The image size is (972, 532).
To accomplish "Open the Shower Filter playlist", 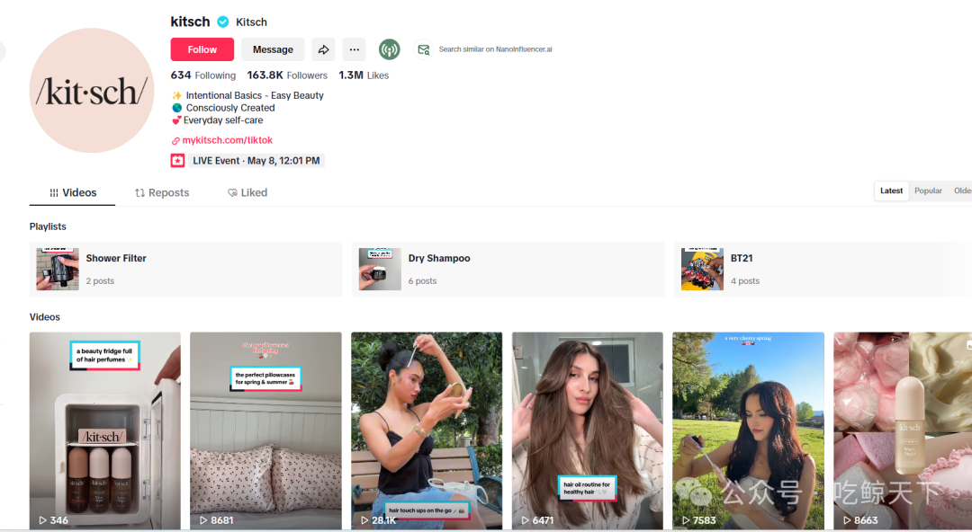I will 186,270.
